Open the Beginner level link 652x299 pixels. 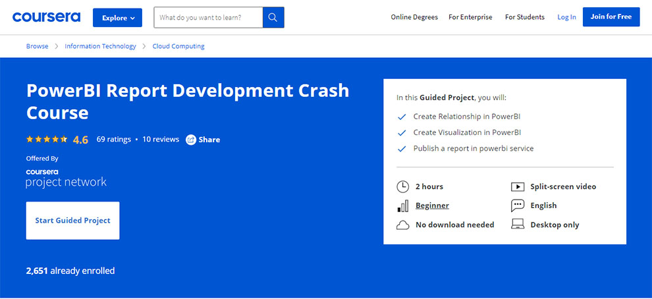coord(432,205)
